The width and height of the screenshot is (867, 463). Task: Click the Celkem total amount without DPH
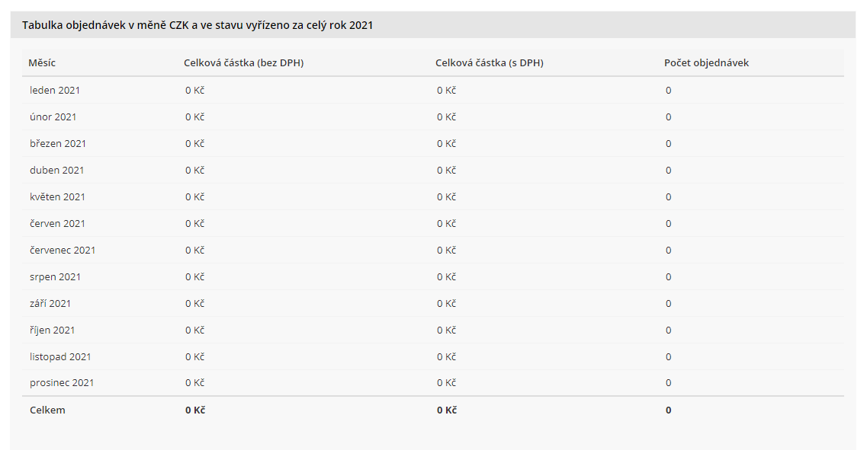coord(195,410)
